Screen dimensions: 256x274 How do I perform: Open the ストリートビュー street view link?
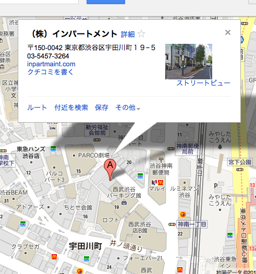203,83
